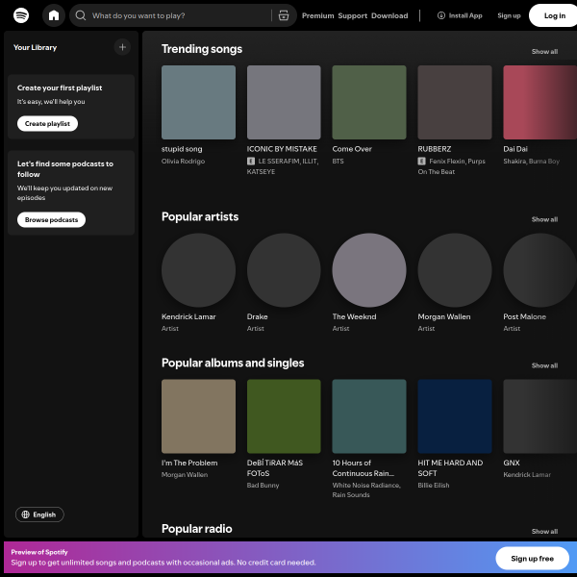Open The Weeknd artist avatar
Viewport: 577px width, 577px height.
369,270
